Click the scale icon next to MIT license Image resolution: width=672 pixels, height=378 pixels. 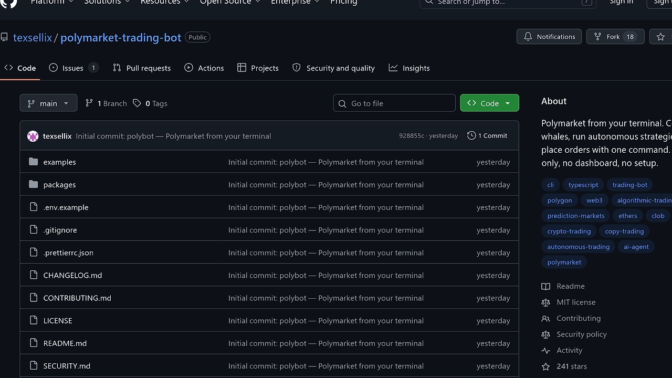coord(546,302)
